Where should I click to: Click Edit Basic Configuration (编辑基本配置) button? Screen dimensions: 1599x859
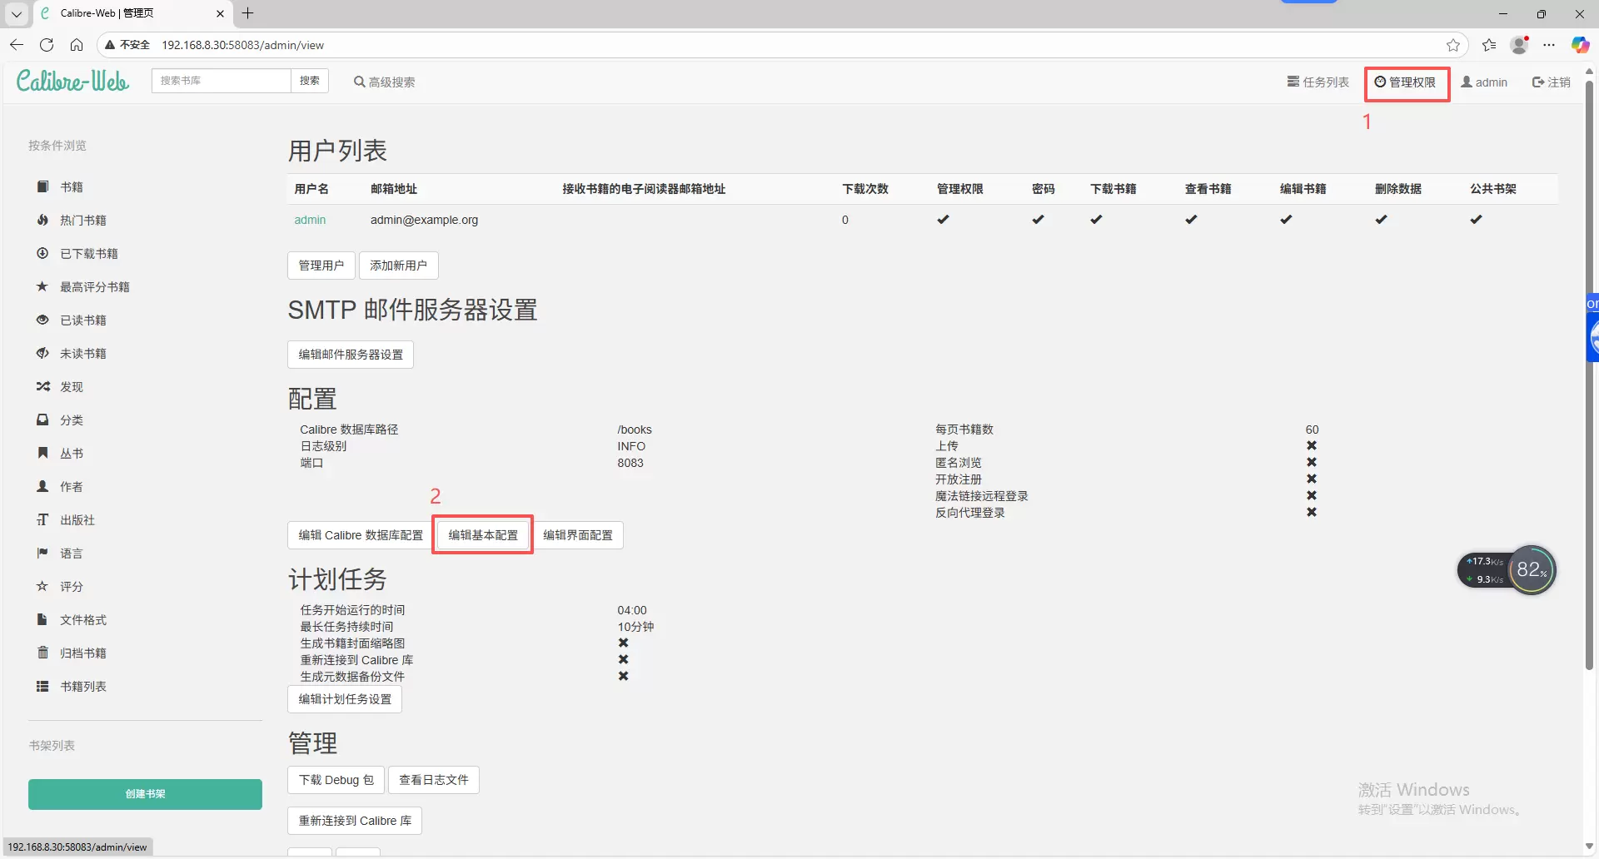pos(483,534)
